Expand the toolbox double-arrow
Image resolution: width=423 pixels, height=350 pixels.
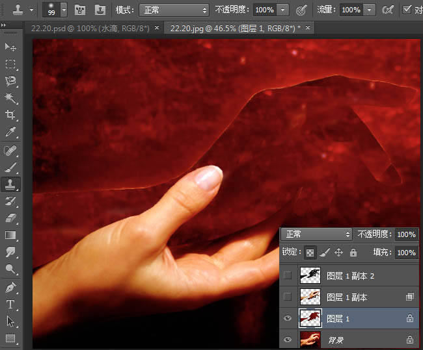3,25
